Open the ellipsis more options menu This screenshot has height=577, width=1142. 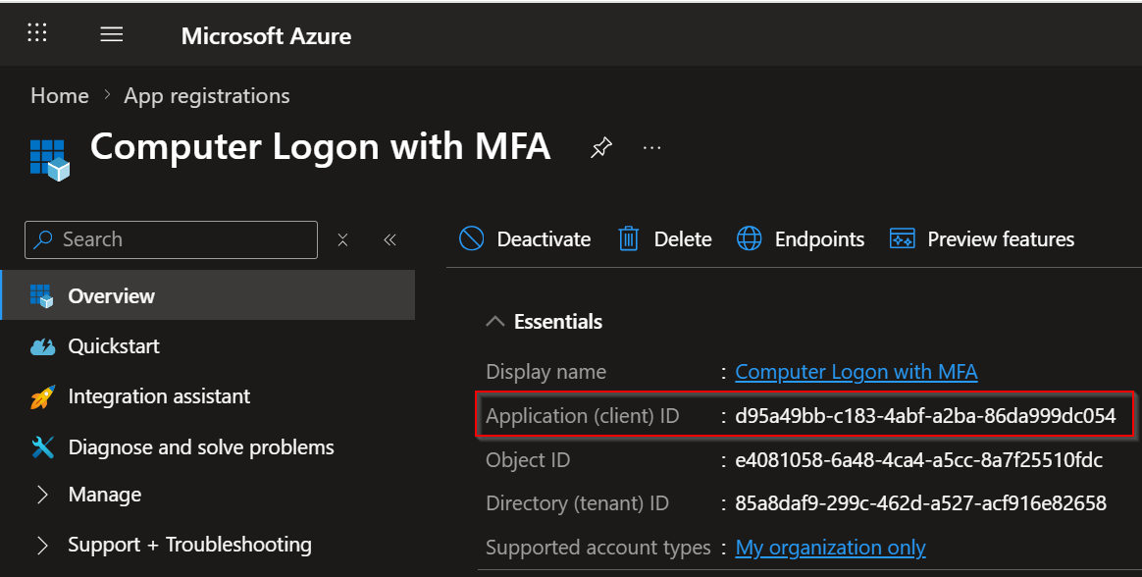tap(651, 148)
